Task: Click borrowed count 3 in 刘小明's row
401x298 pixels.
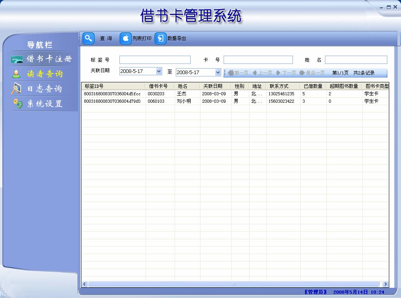Action: [303, 102]
